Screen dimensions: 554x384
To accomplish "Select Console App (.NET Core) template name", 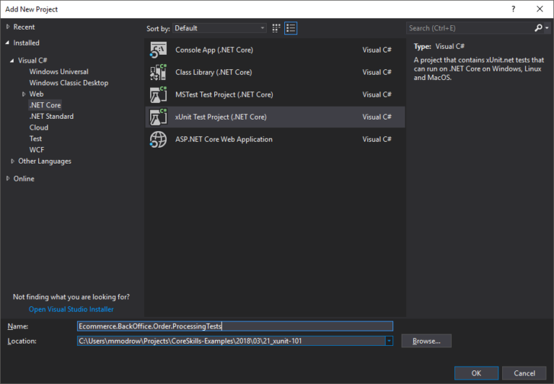I will click(x=214, y=50).
